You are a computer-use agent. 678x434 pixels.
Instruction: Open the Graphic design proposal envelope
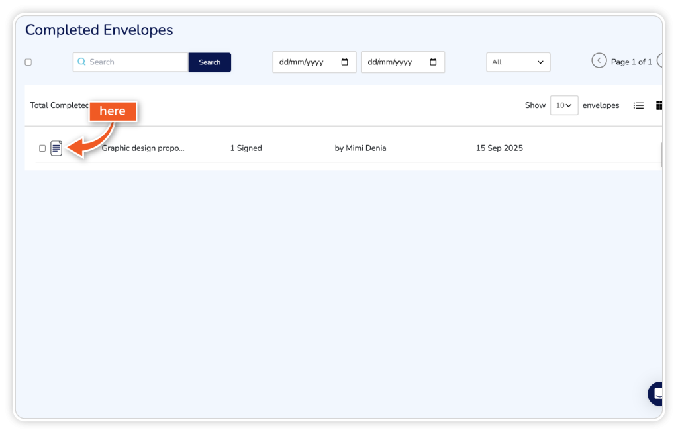tap(142, 148)
